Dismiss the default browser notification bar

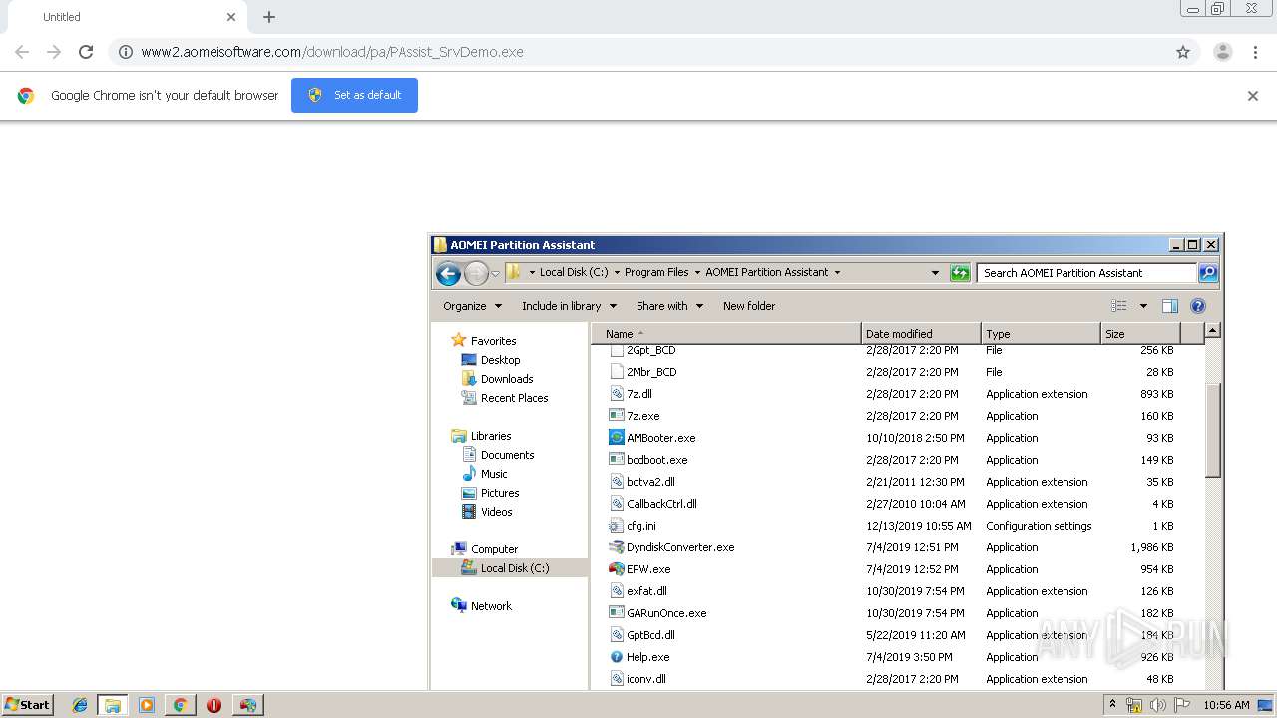coord(1253,96)
